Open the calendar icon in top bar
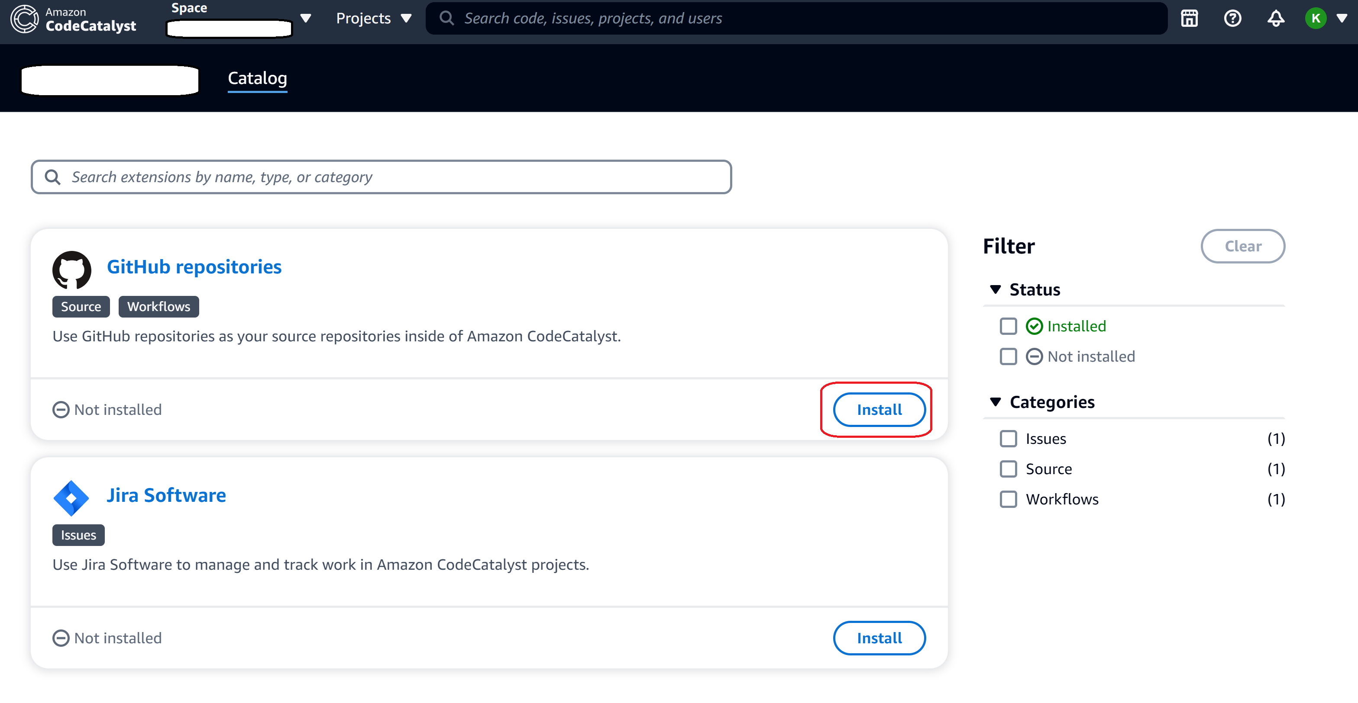This screenshot has height=703, width=1358. point(1189,19)
